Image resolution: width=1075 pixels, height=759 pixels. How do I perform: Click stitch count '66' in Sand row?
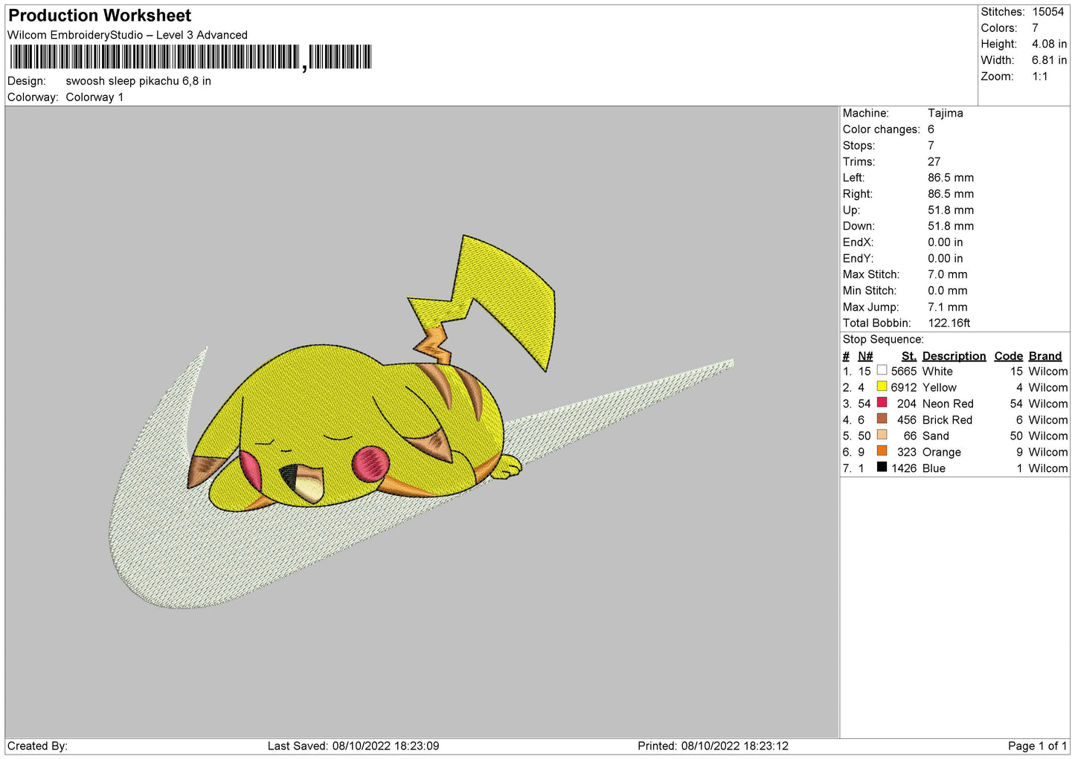(910, 436)
